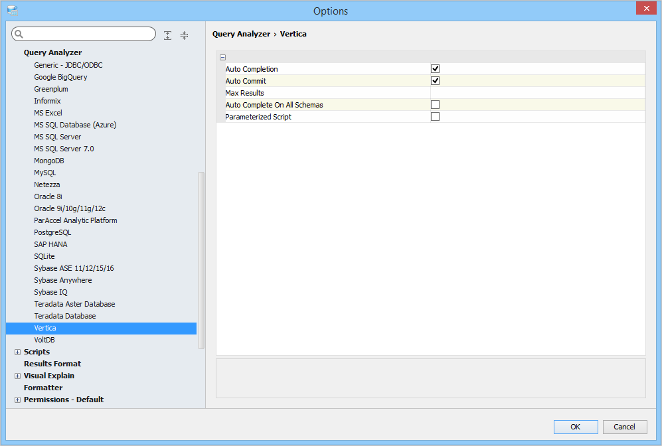Enable the Parameterized Script checkbox

coord(435,116)
